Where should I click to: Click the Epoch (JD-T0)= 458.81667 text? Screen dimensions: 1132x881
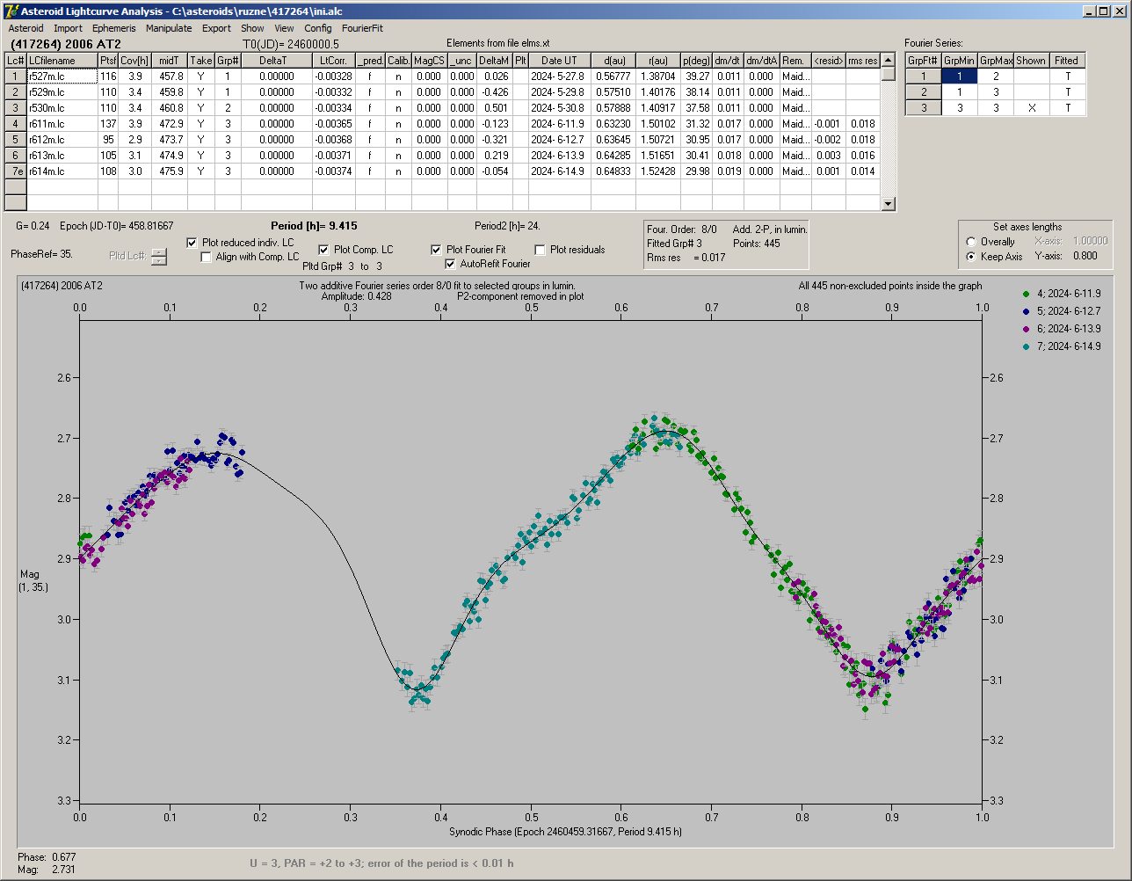point(117,226)
